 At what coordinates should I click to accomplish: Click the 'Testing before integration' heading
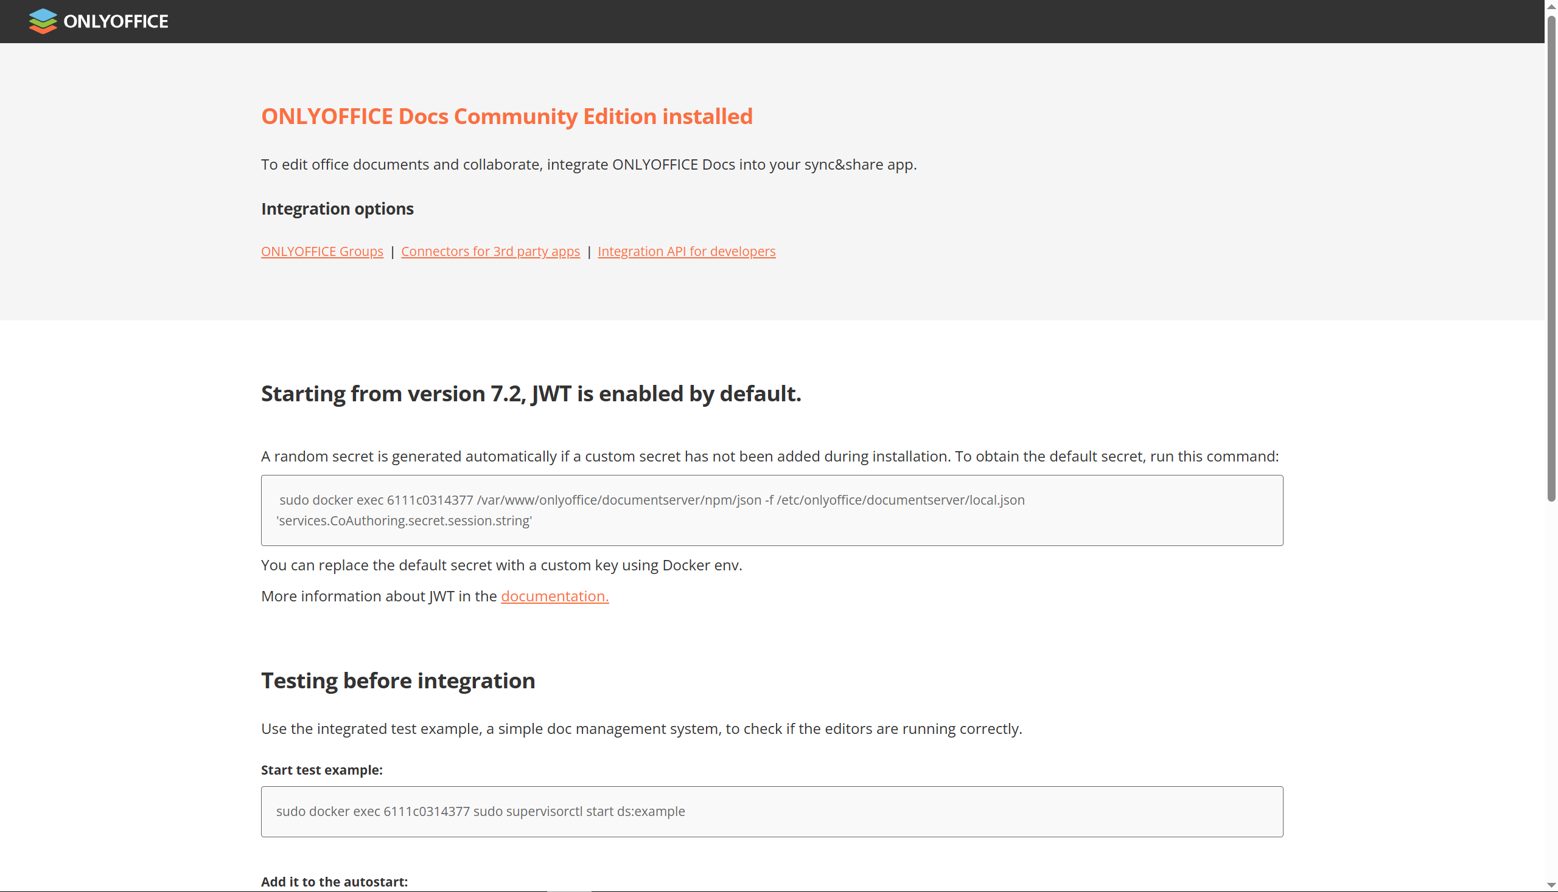[x=398, y=680]
